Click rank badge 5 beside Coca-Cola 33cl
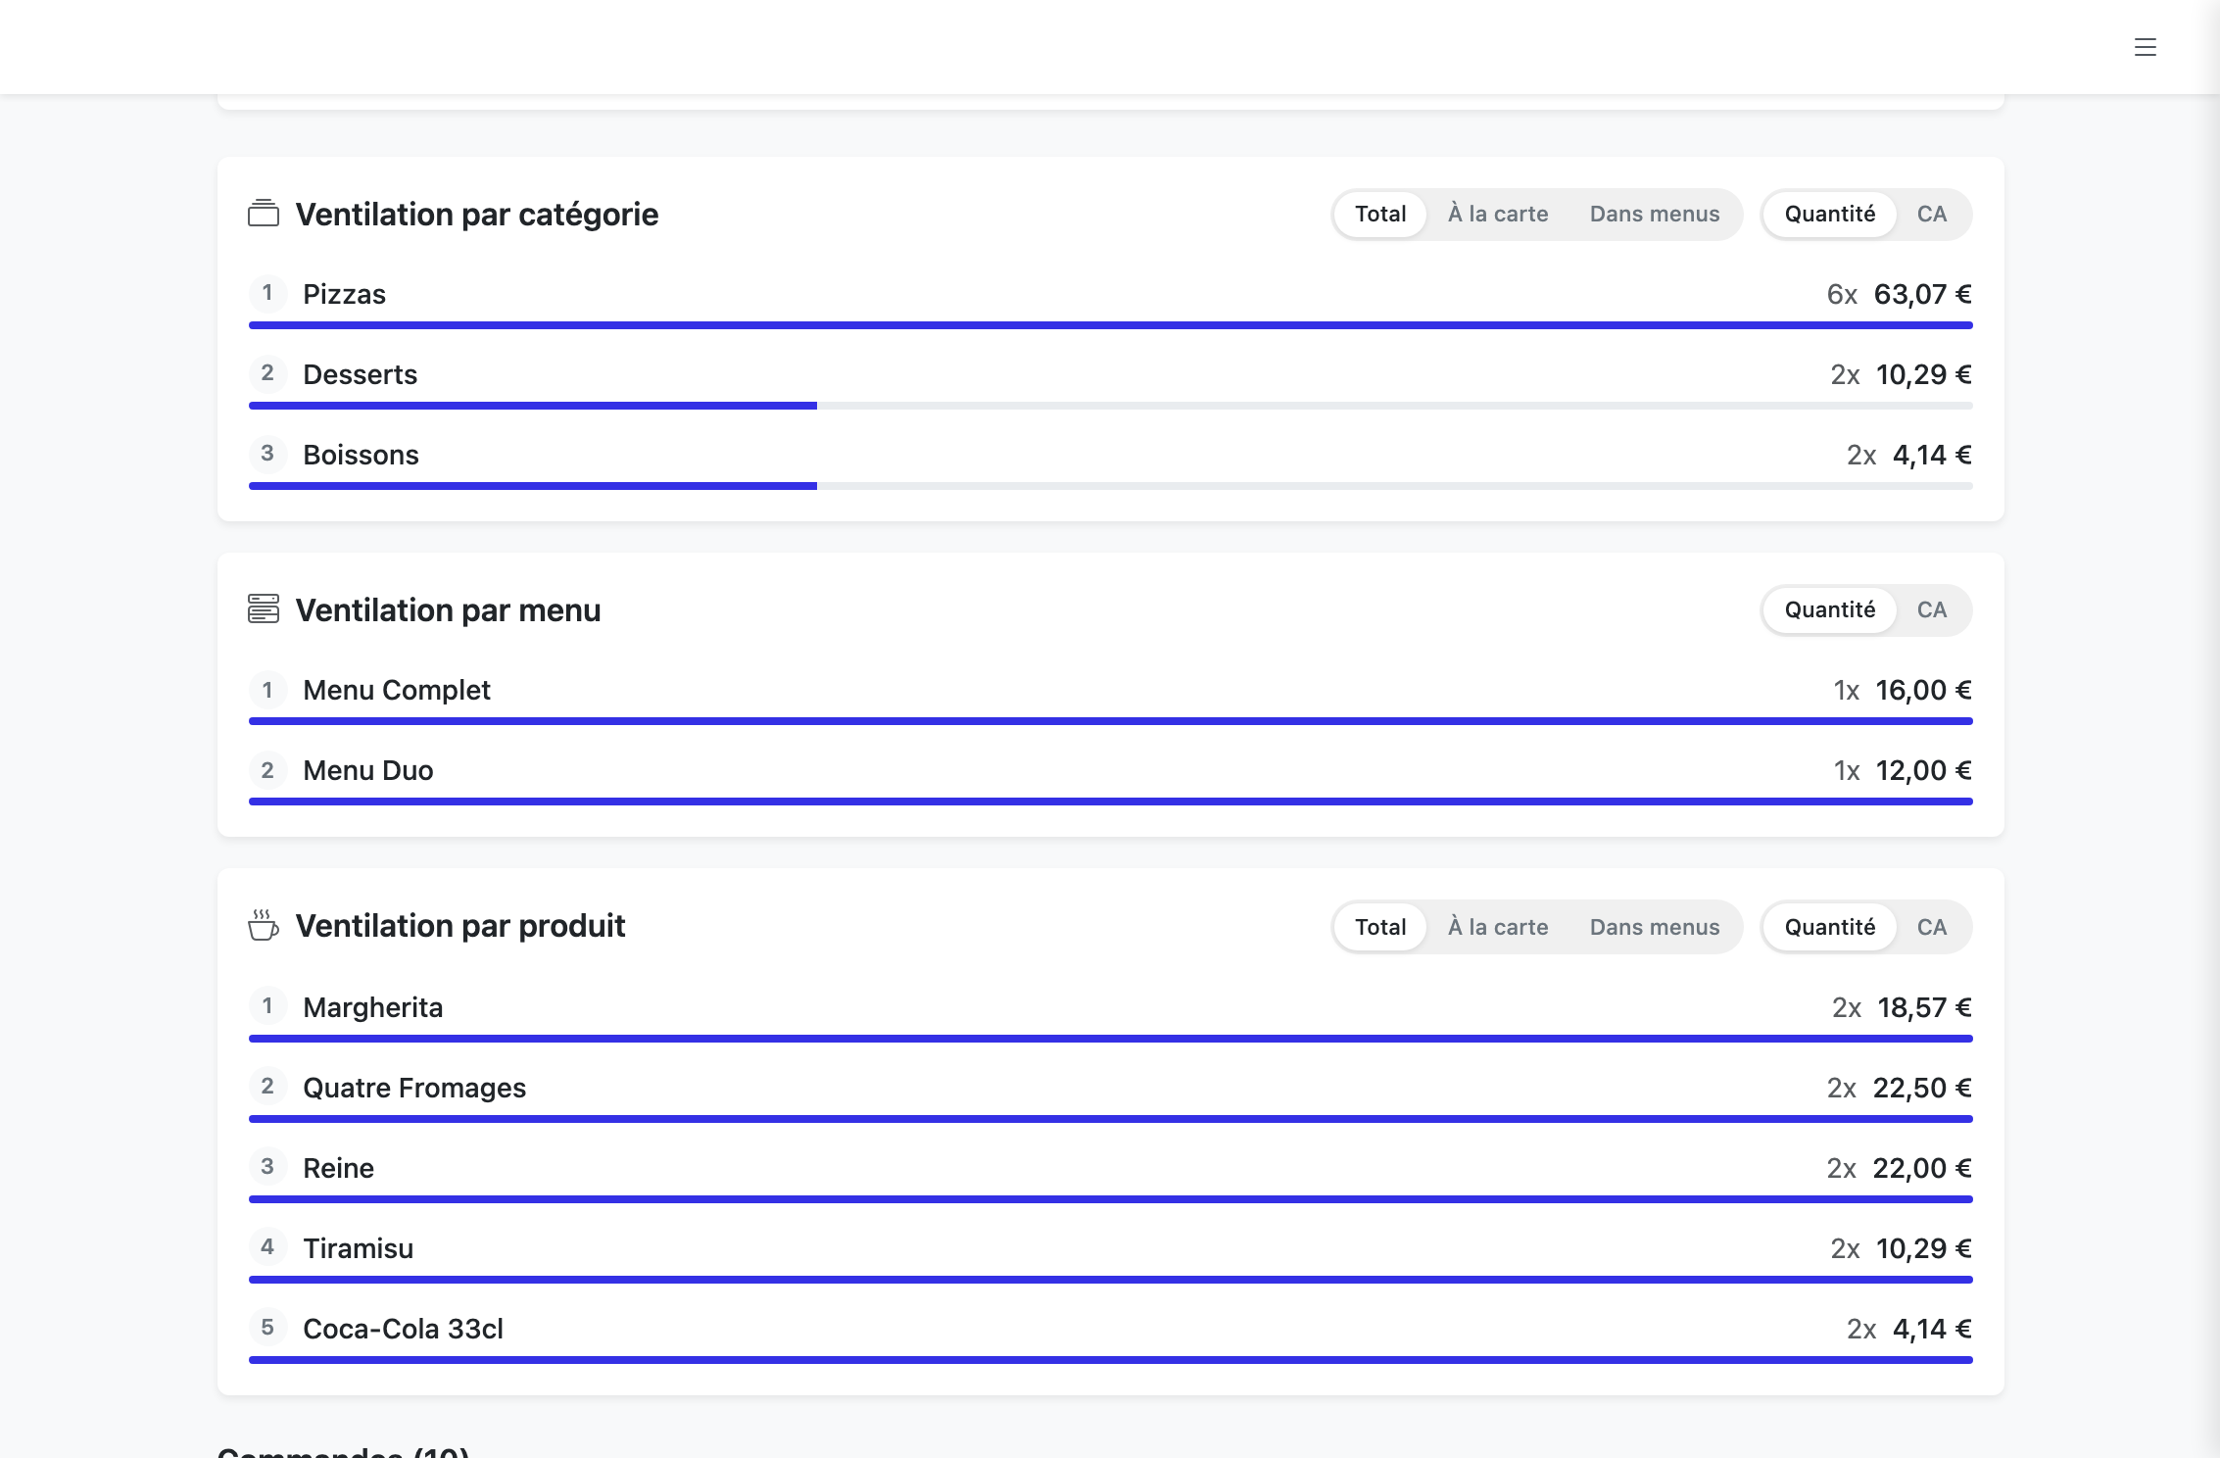The image size is (2220, 1458). point(267,1328)
